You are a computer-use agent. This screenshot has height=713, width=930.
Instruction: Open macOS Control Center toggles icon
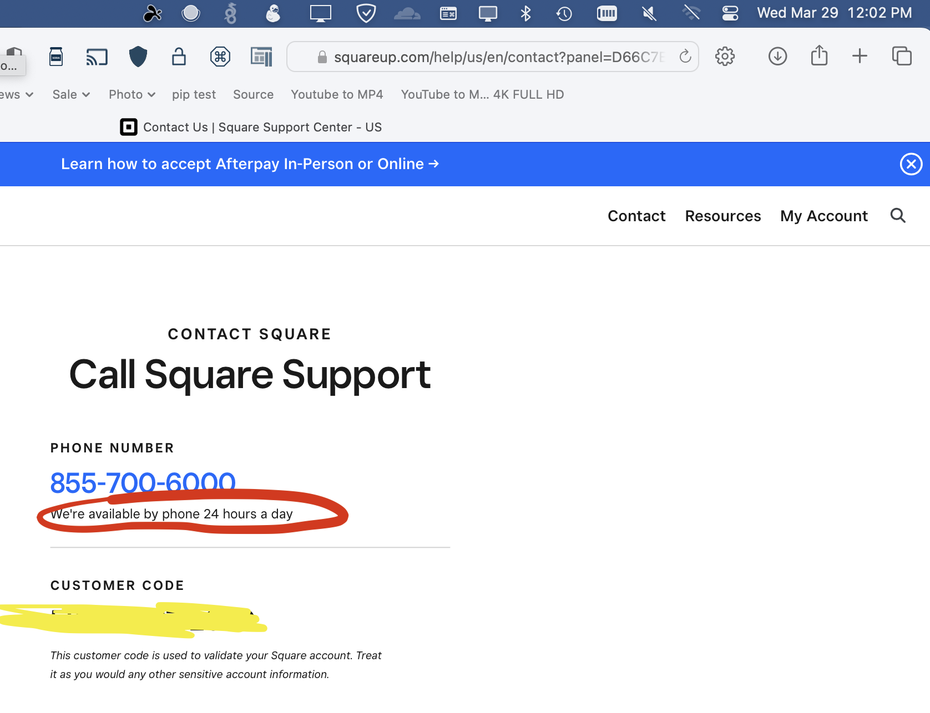click(730, 13)
